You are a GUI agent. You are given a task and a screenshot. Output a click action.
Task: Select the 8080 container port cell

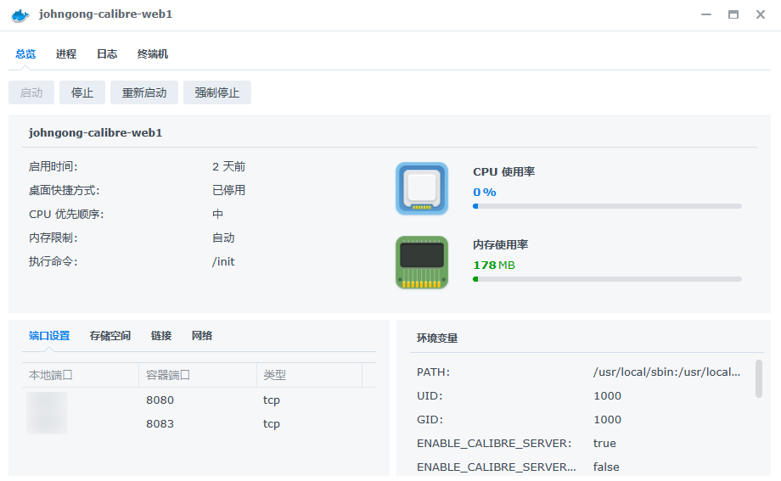[160, 400]
